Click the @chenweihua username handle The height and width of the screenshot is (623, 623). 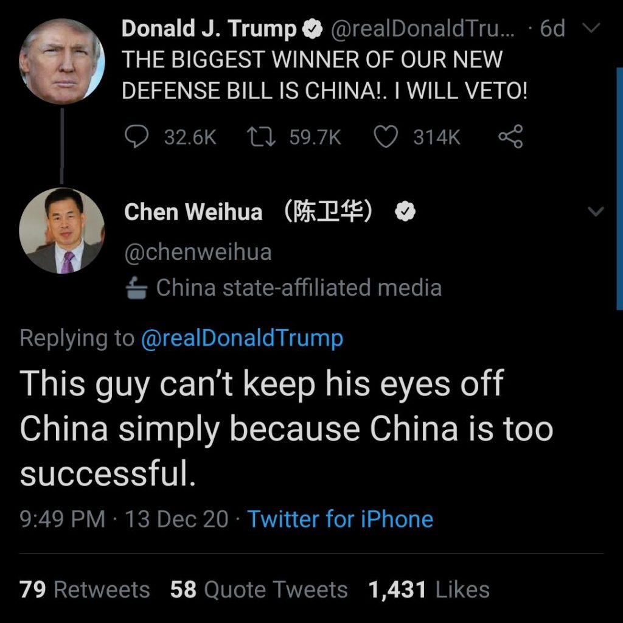[x=197, y=251]
